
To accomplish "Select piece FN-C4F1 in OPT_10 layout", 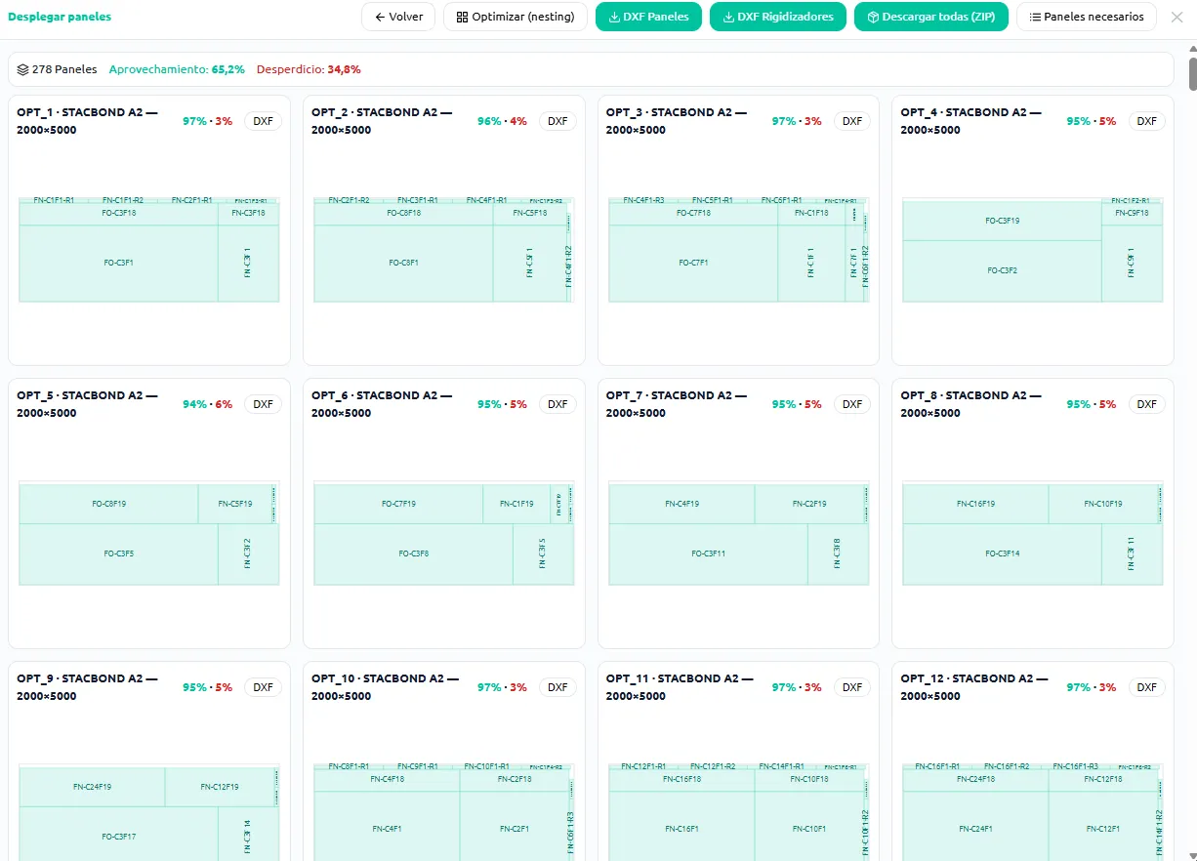I will [387, 828].
